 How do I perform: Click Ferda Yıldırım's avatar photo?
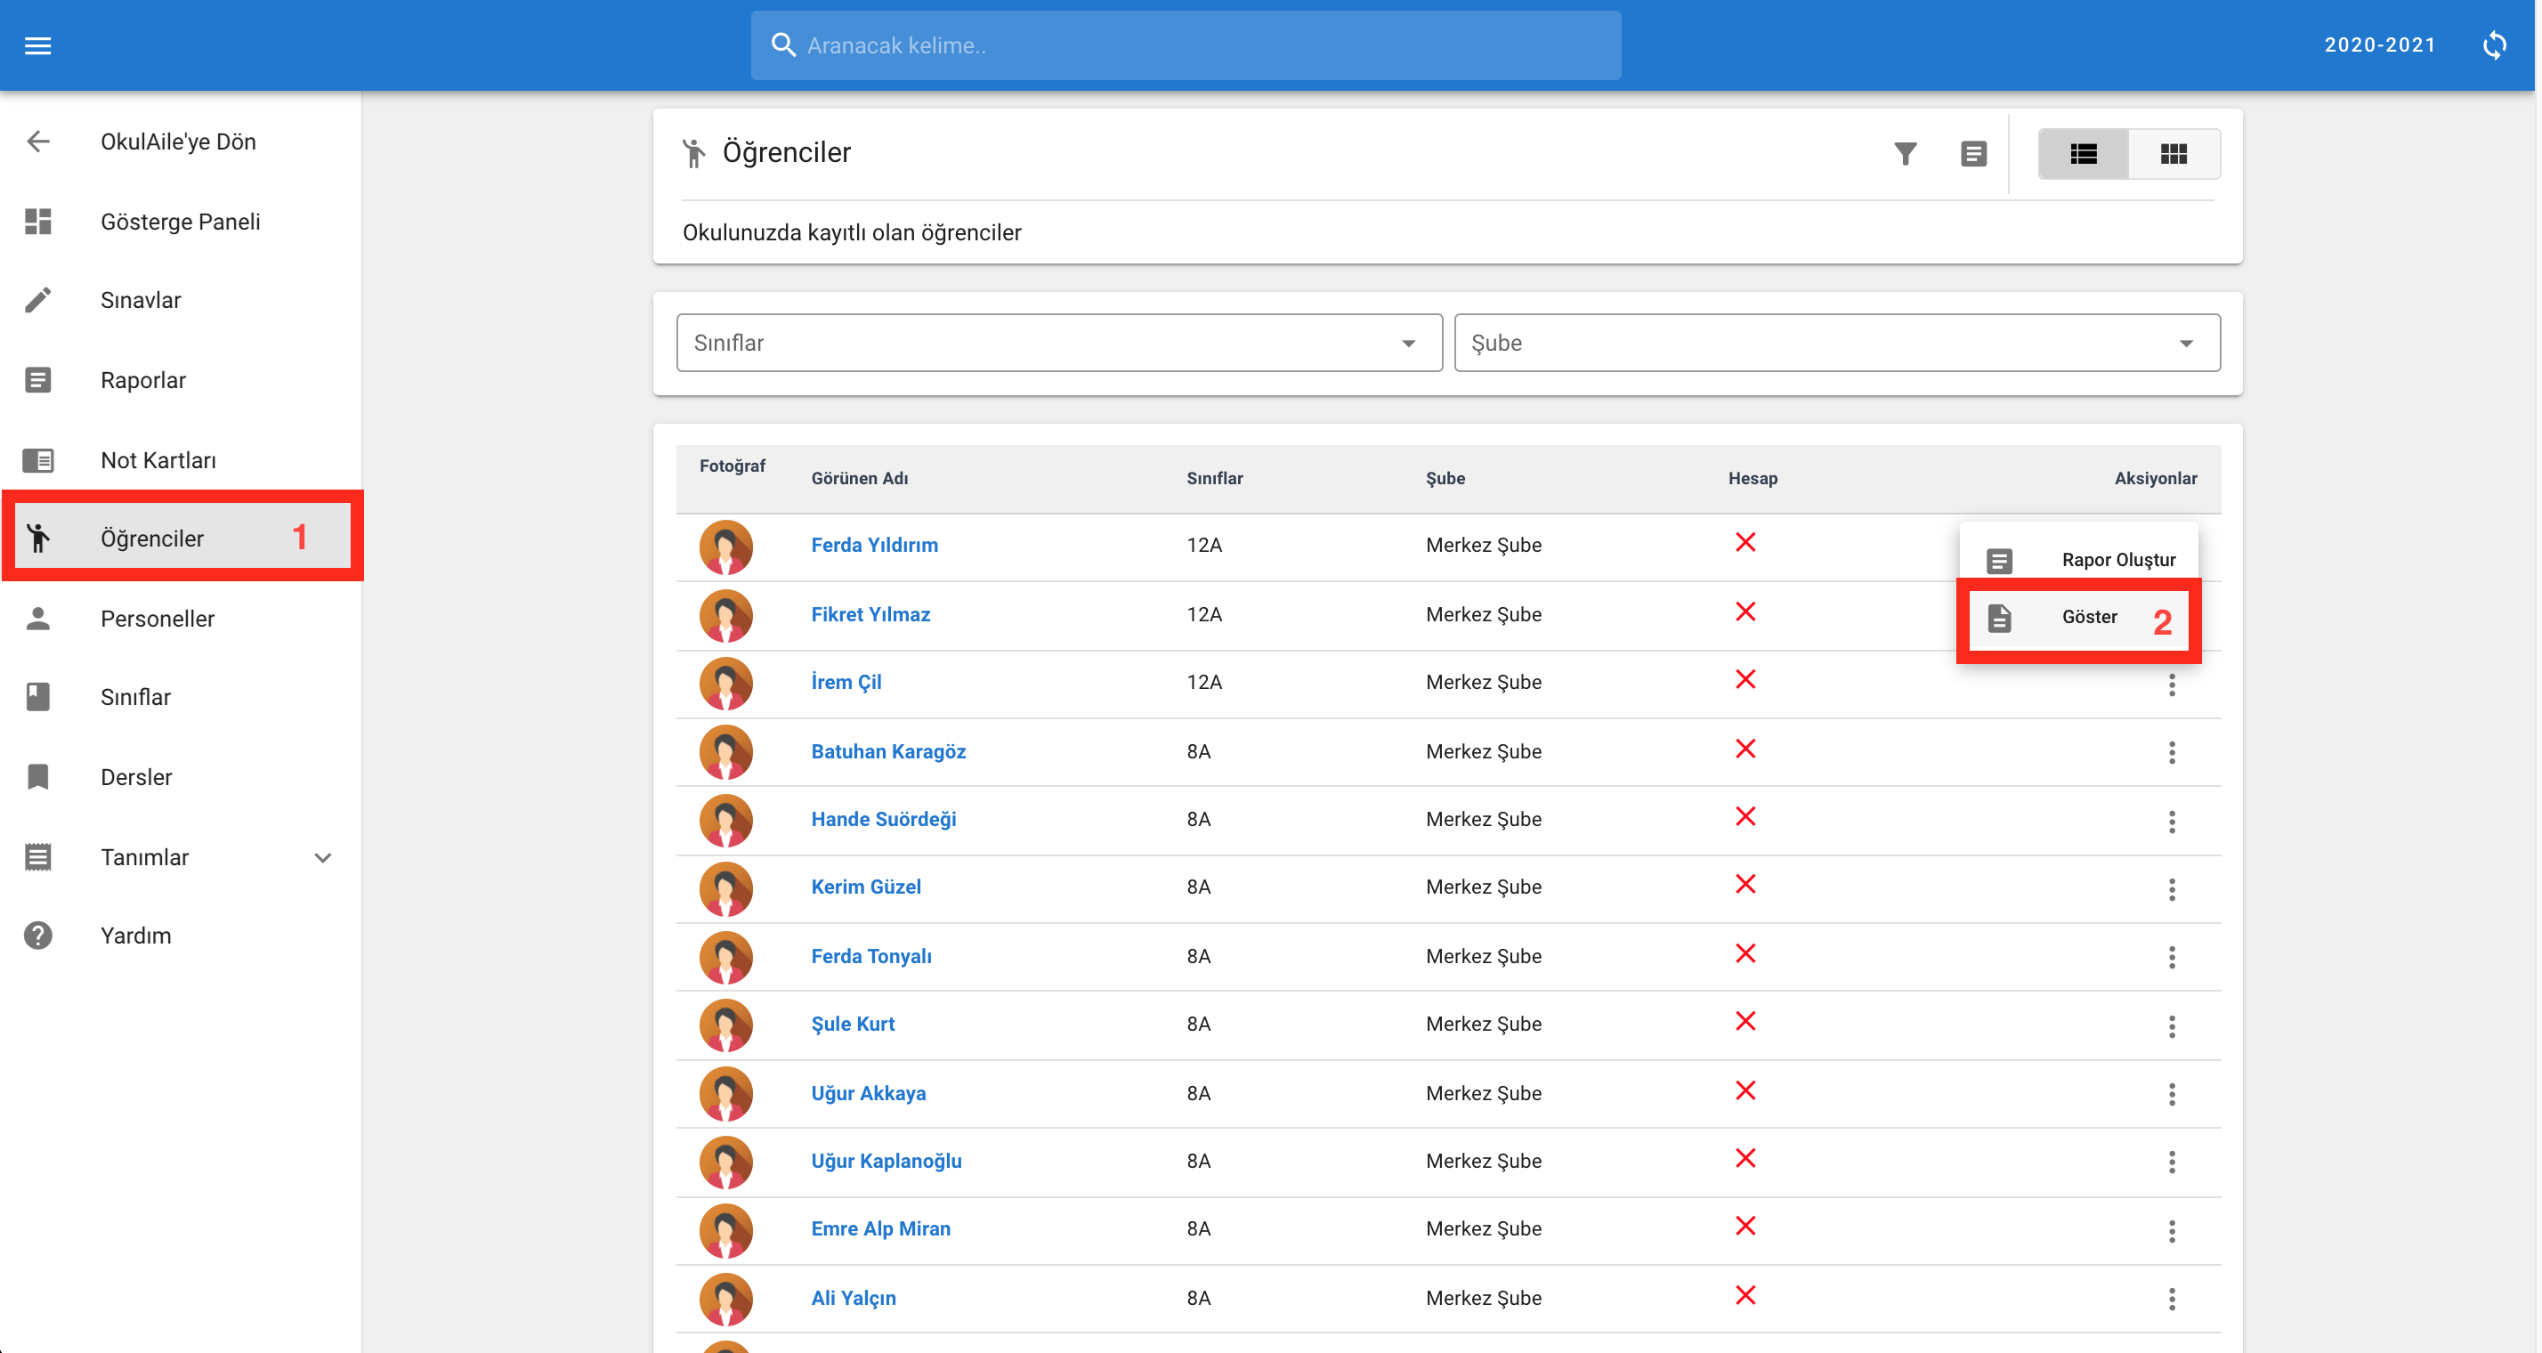pyautogui.click(x=725, y=547)
